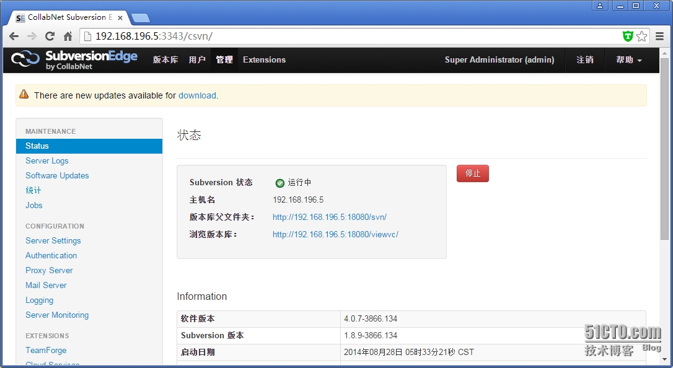Log out via the 注销 link
Viewport: 673px width, 368px height.
pyautogui.click(x=584, y=59)
